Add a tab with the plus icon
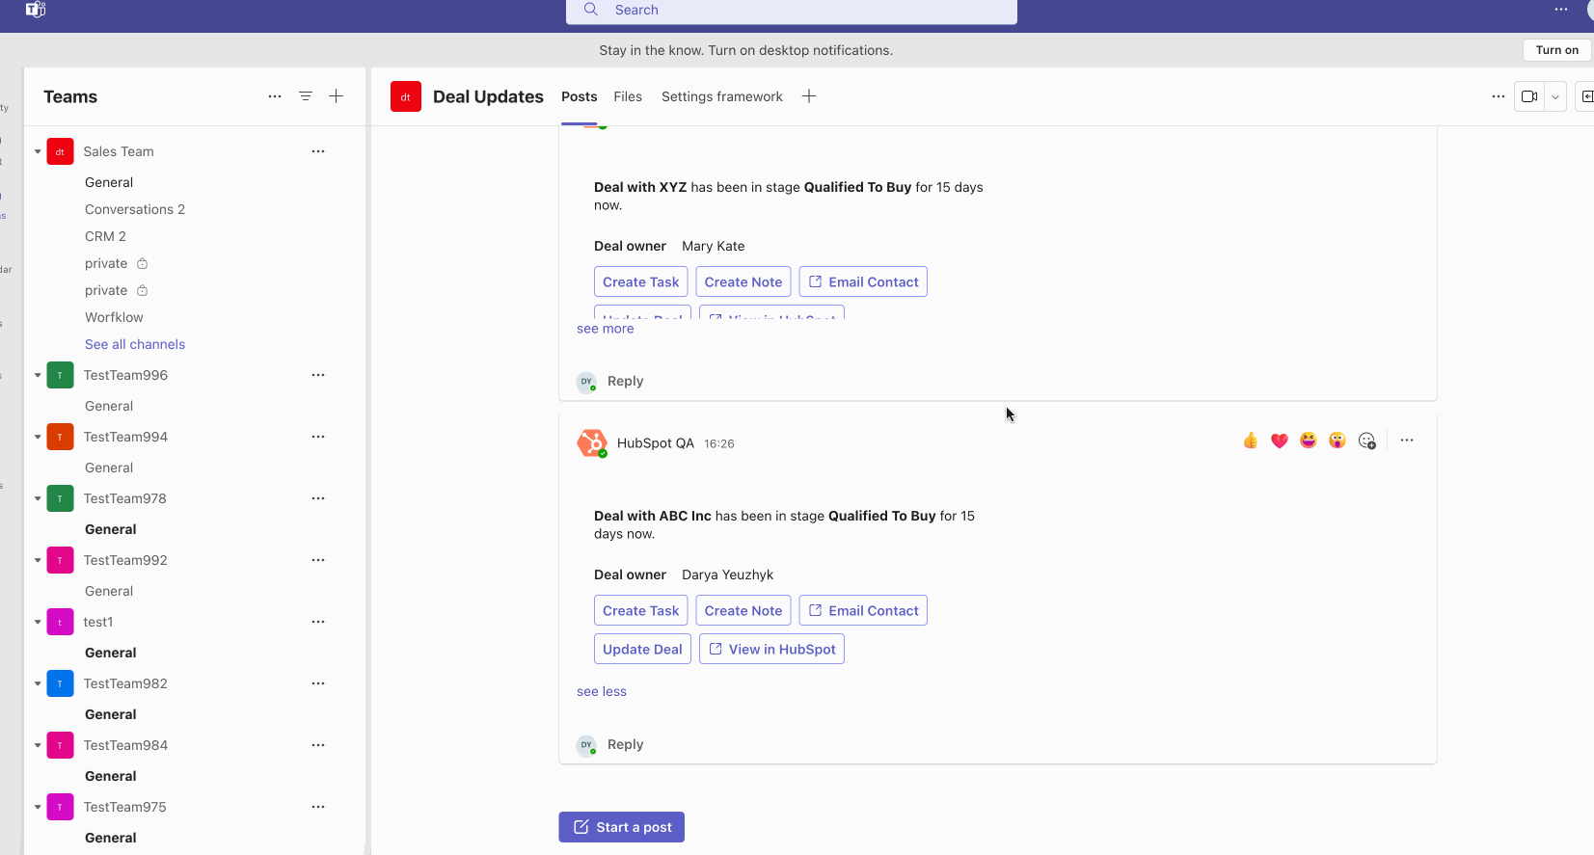Image resolution: width=1594 pixels, height=855 pixels. 809,96
